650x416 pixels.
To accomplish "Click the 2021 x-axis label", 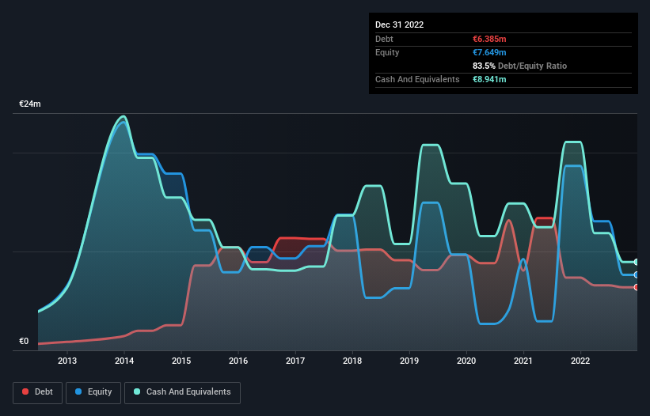I will (523, 361).
